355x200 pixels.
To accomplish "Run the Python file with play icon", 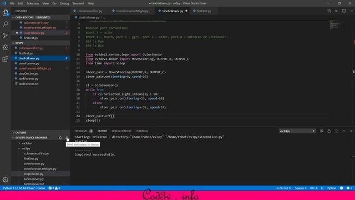I will click(336, 11).
